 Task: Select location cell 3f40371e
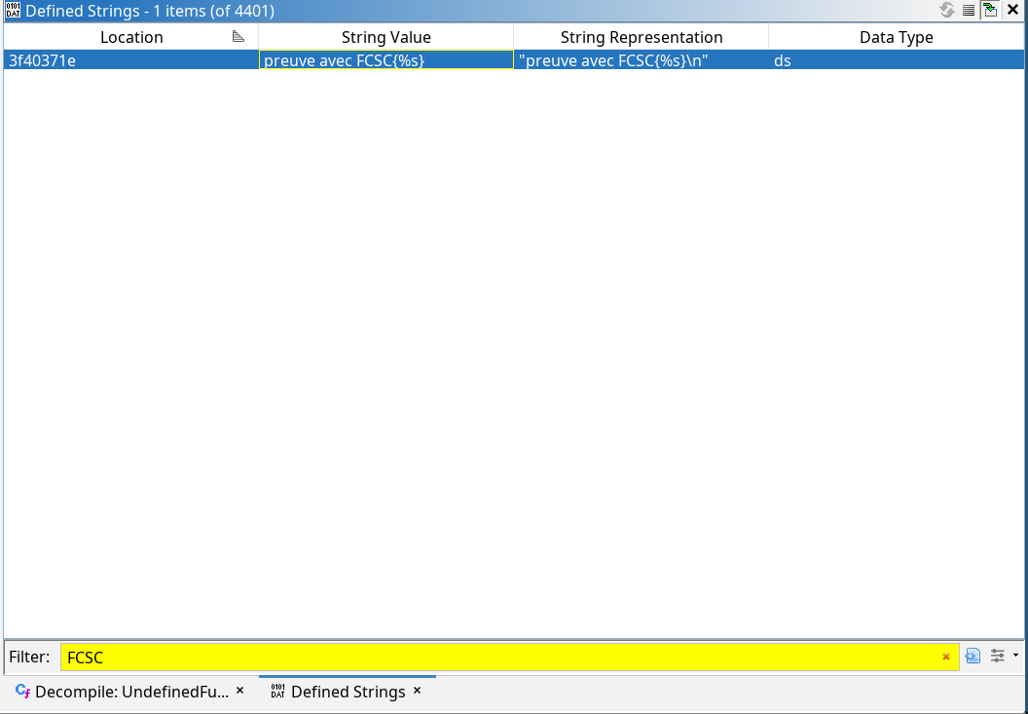tap(131, 60)
